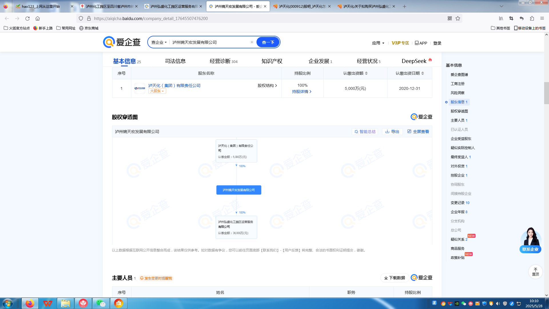
Task: Switch to the hao123 browser tab
Action: [44, 6]
